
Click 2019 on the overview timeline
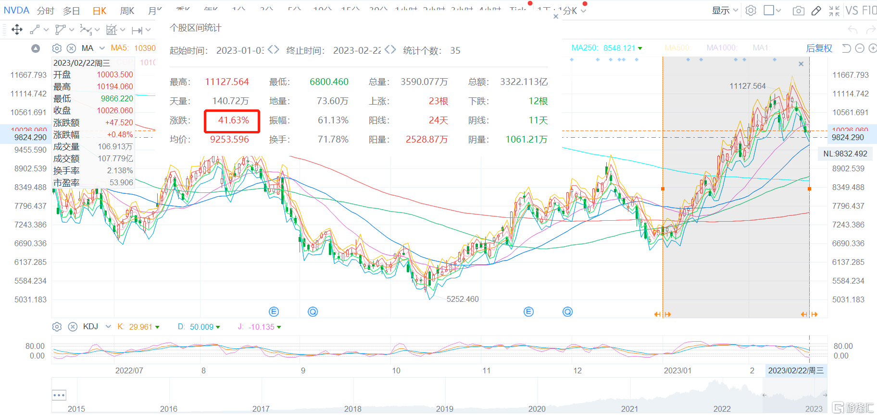coord(445,409)
